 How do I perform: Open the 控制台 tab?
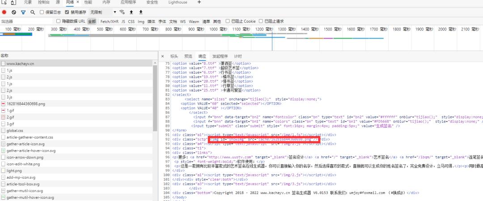(44, 2)
